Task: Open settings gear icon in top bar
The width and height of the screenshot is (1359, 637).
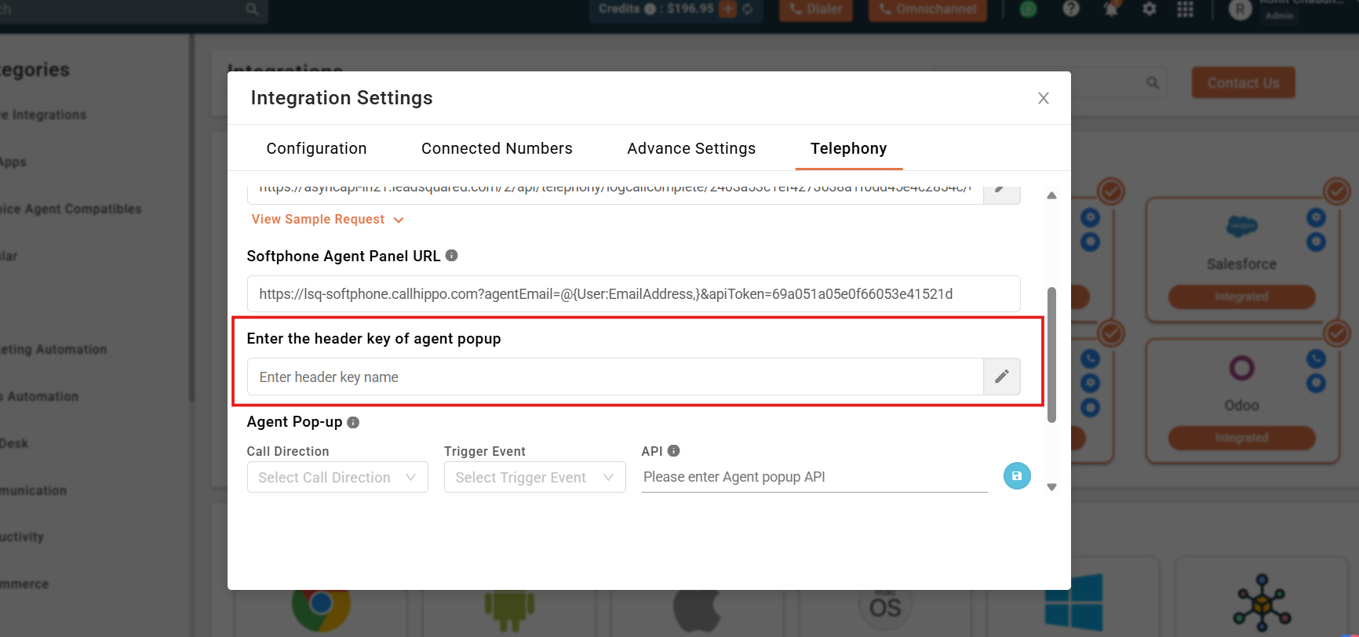Action: click(1149, 9)
